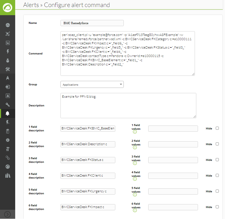This screenshot has height=219, width=225.
Task: Open the monitoring heartbeat sidebar icon
Action: [8, 25]
